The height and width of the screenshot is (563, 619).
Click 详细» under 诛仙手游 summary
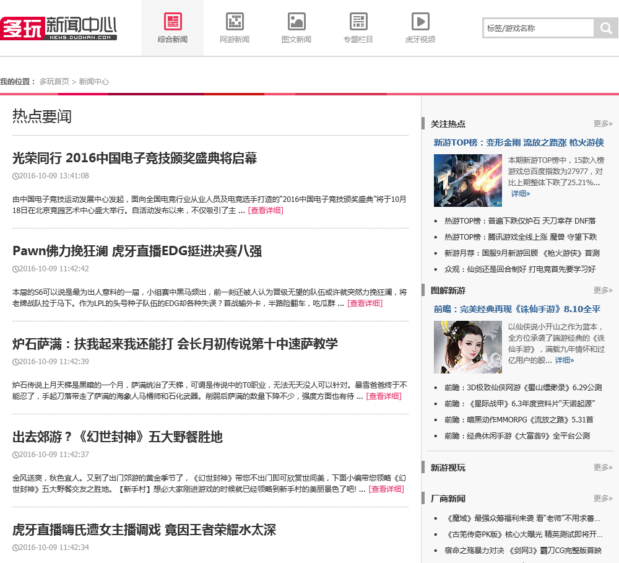click(x=565, y=360)
